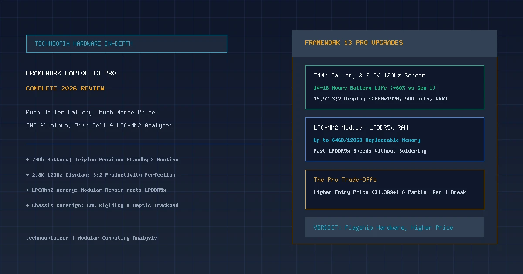Click the 'LPCAMM2 Modular LPDDR5x RAM' card title

tap(361, 127)
